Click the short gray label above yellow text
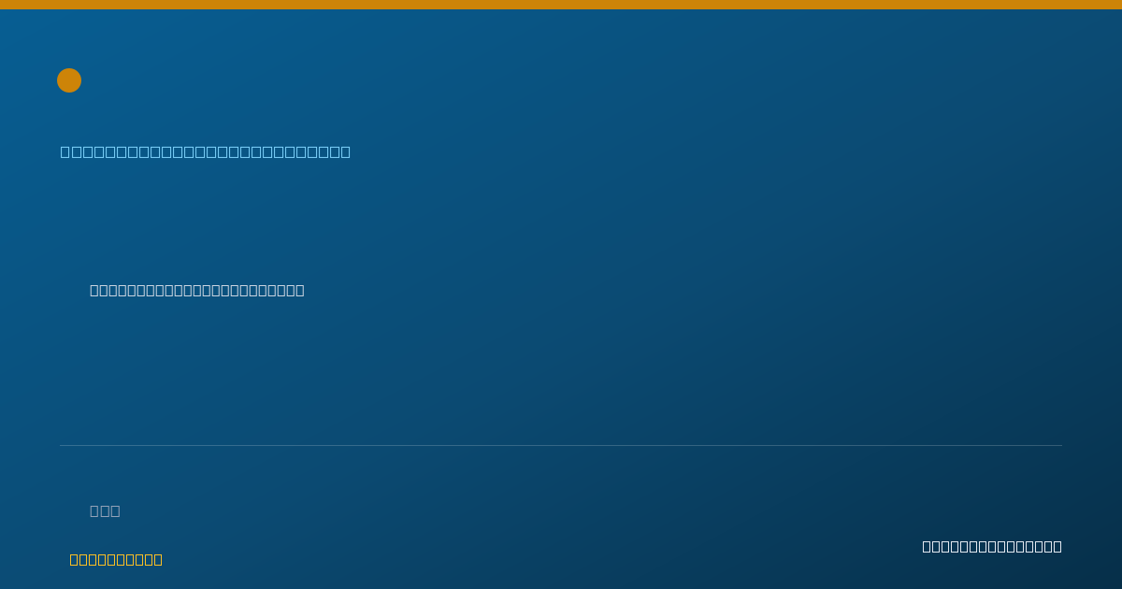This screenshot has height=589, width=1122. (105, 510)
